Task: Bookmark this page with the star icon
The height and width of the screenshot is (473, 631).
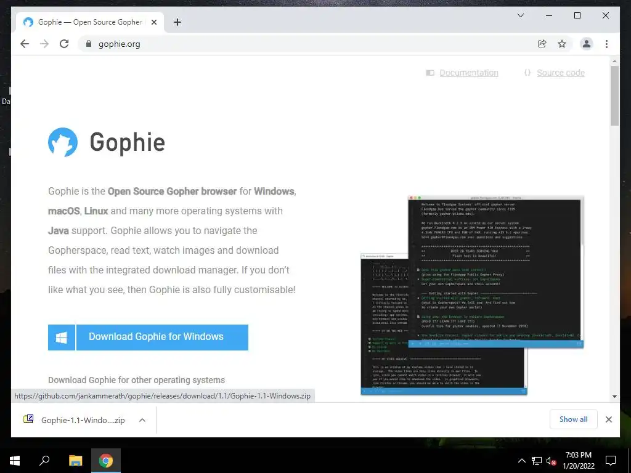Action: pos(562,44)
